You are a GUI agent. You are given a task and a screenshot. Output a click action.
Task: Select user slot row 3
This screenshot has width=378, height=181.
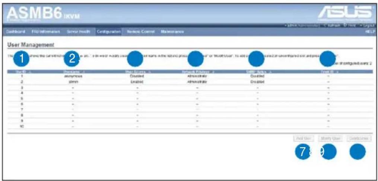pos(190,88)
